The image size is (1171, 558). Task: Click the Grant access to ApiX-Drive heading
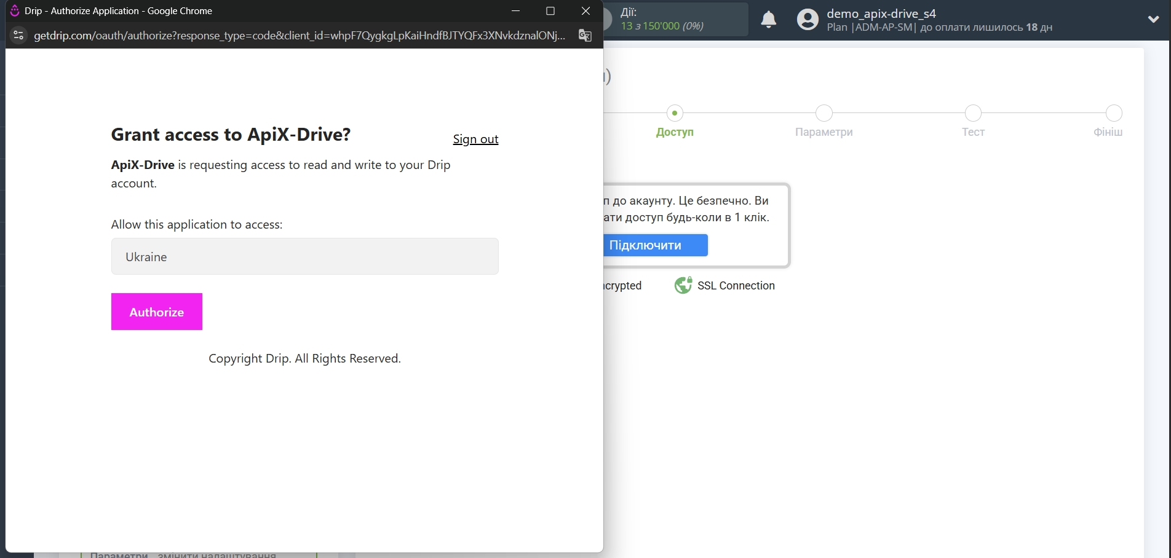coord(231,135)
